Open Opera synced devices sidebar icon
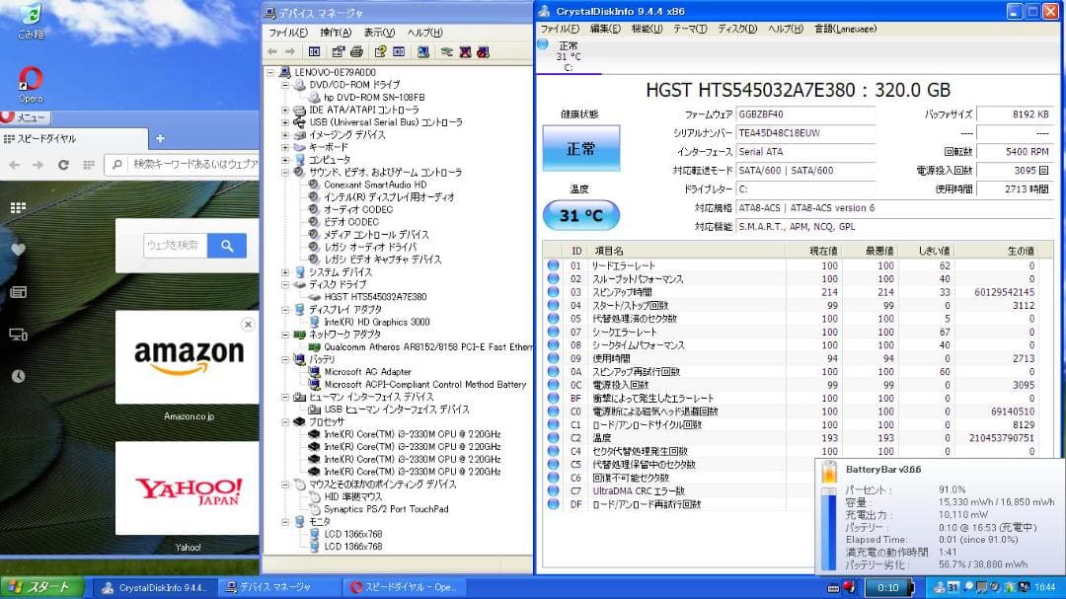Screen dimensions: 1066x599 (x=19, y=334)
